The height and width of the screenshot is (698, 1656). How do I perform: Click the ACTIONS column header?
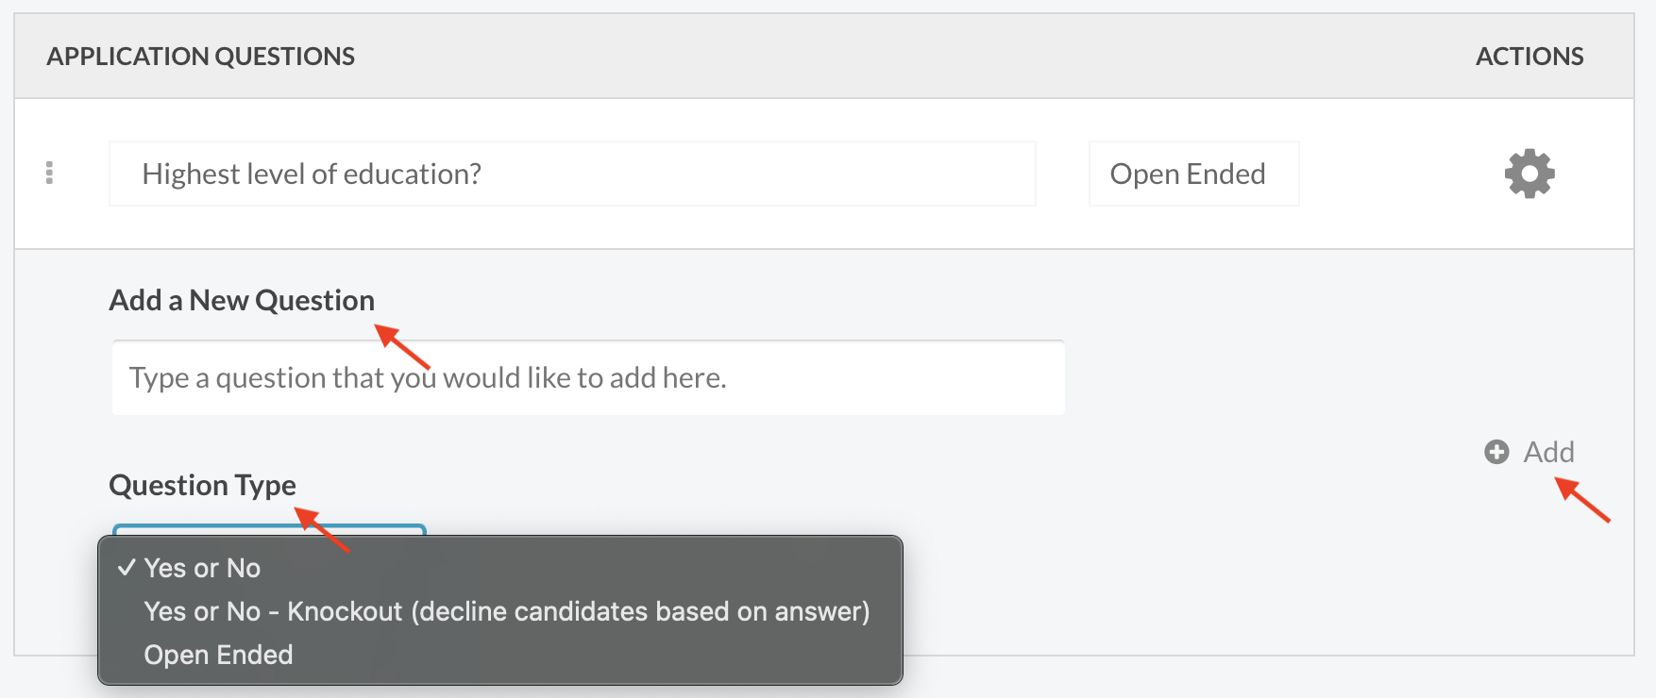click(x=1529, y=57)
